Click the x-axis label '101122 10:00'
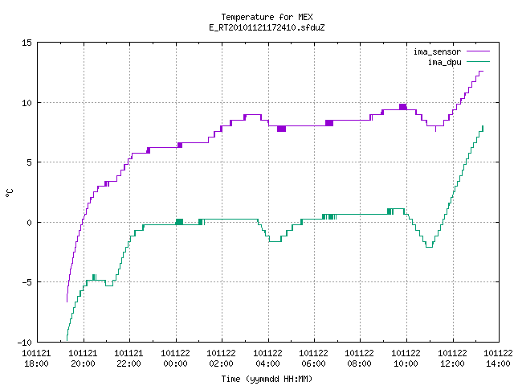 (406, 359)
